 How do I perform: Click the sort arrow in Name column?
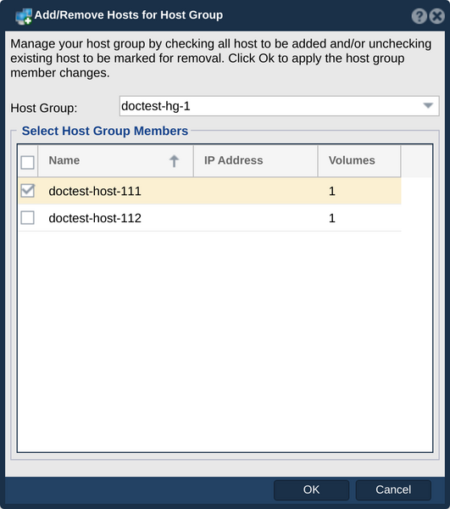[x=174, y=161]
